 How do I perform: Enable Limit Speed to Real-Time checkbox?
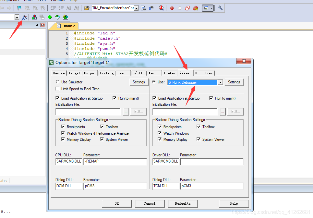[57, 89]
